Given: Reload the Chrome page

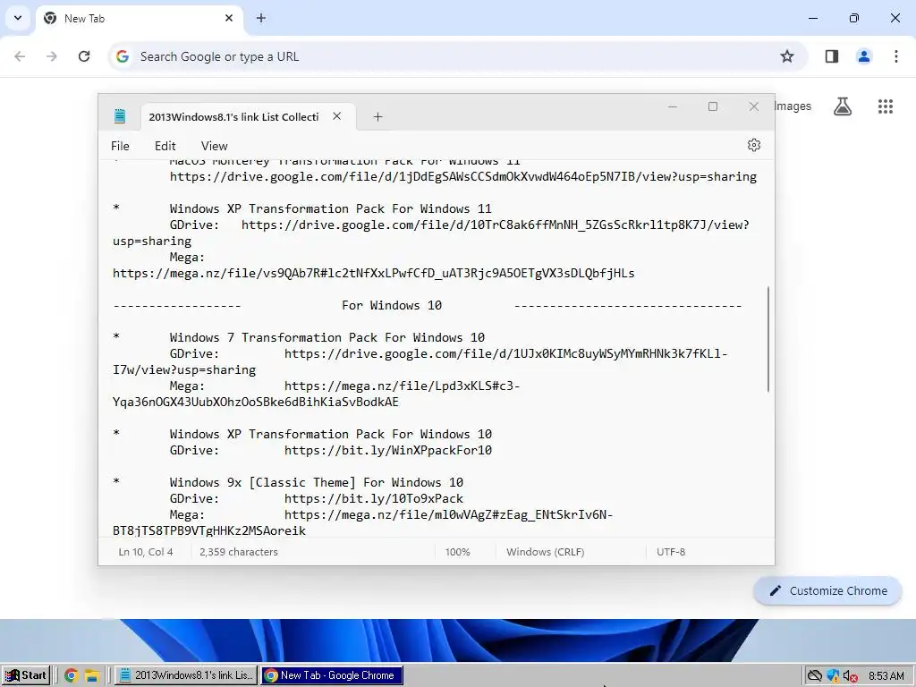Looking at the screenshot, I should click(x=84, y=56).
